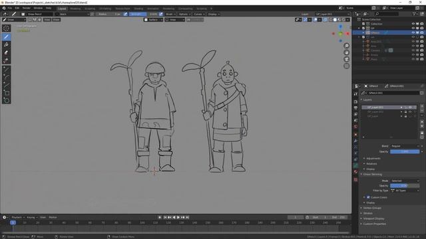Toggle visibility of GP_Layer.003 in Layers list
426x239 pixels.
tap(410, 108)
